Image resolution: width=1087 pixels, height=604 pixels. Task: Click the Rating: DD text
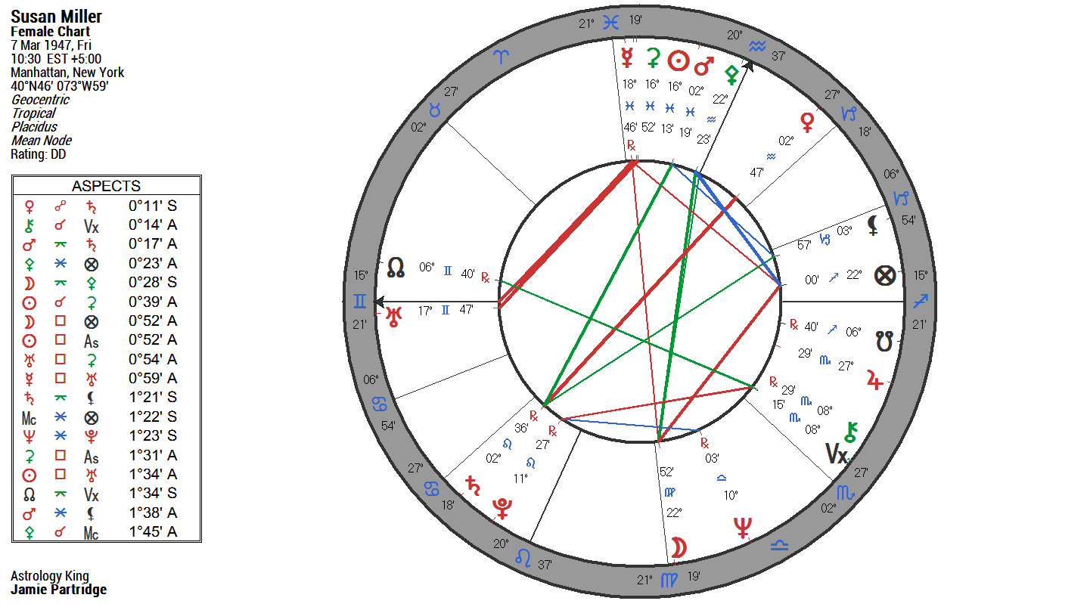pyautogui.click(x=39, y=154)
